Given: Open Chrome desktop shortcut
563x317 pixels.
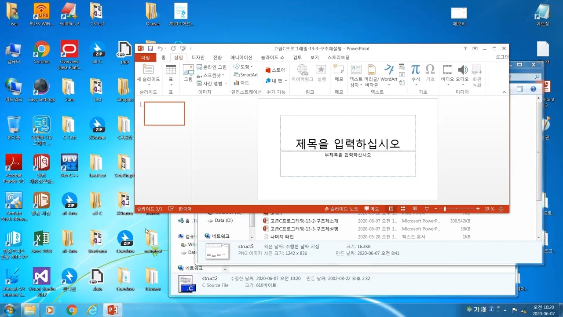Looking at the screenshot, I should click(41, 53).
